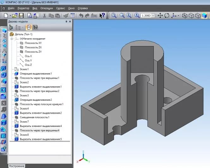
Task: Click the zoom scale field showing 1.3083
Action: (x=146, y=15)
